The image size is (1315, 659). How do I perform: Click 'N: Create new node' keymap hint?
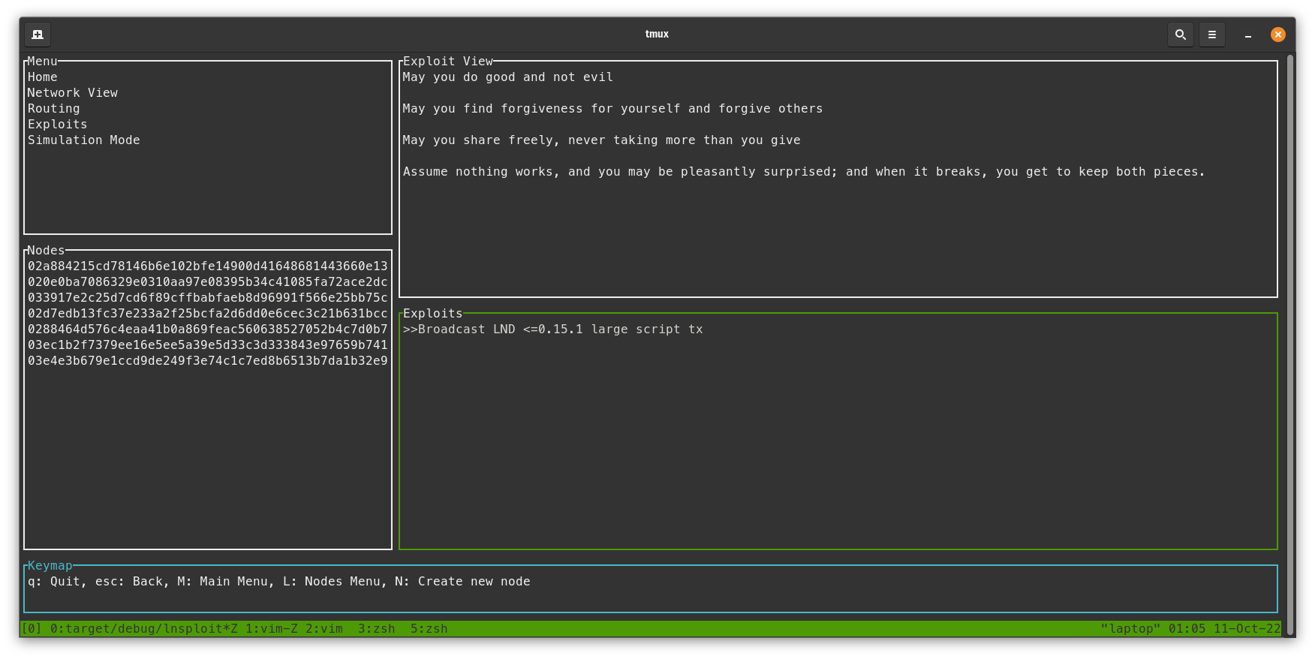tap(463, 582)
